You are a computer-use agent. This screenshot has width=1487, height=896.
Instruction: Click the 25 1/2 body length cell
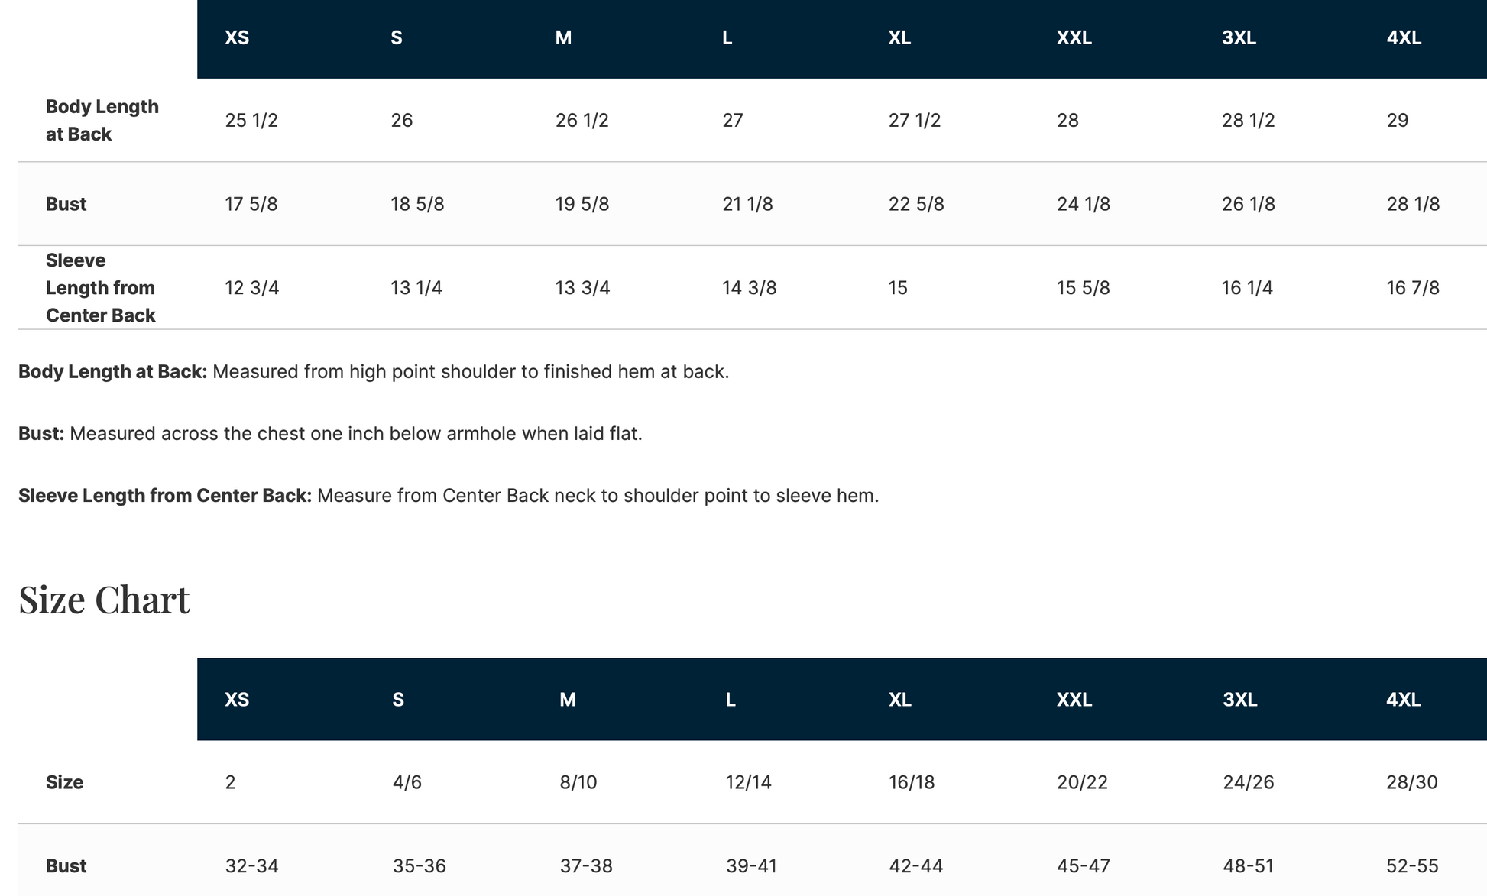click(x=251, y=120)
